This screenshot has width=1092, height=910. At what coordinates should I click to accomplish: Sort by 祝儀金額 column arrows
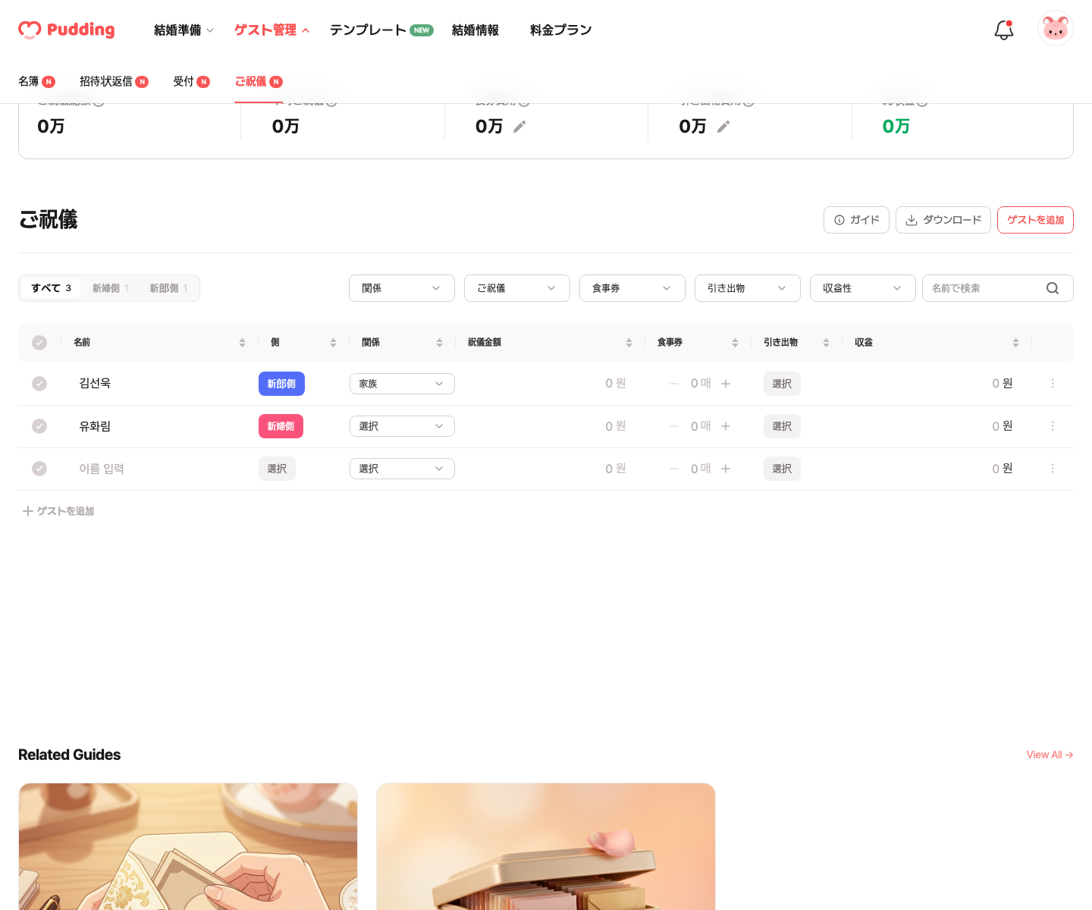click(629, 343)
